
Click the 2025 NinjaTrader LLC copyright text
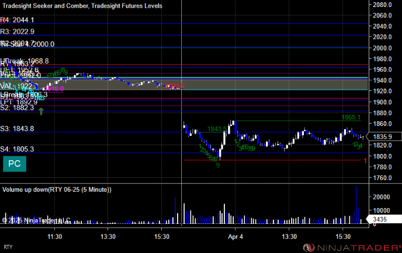(36, 220)
